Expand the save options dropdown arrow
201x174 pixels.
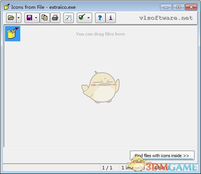coord(37,18)
